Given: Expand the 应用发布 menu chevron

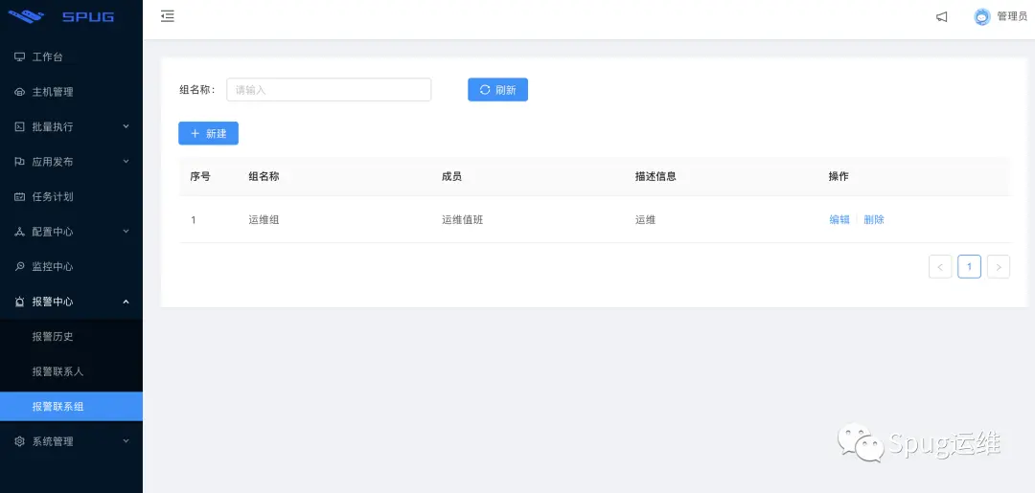Looking at the screenshot, I should [126, 161].
